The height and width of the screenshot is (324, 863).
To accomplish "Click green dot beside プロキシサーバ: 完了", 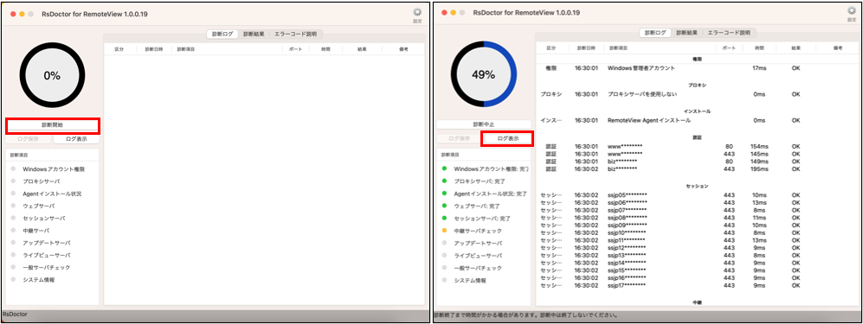I will (x=444, y=181).
